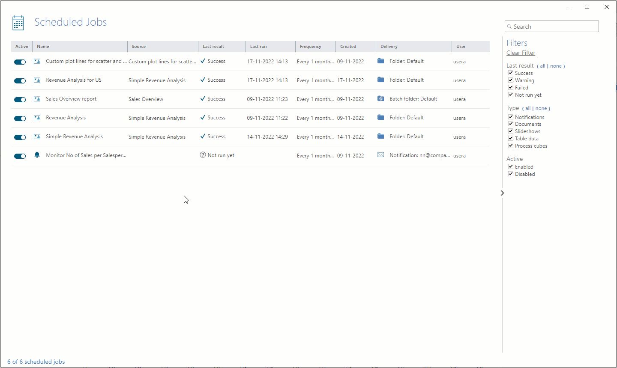This screenshot has width=617, height=368.
Task: Uncheck the Warning filter checkbox
Action: point(511,80)
